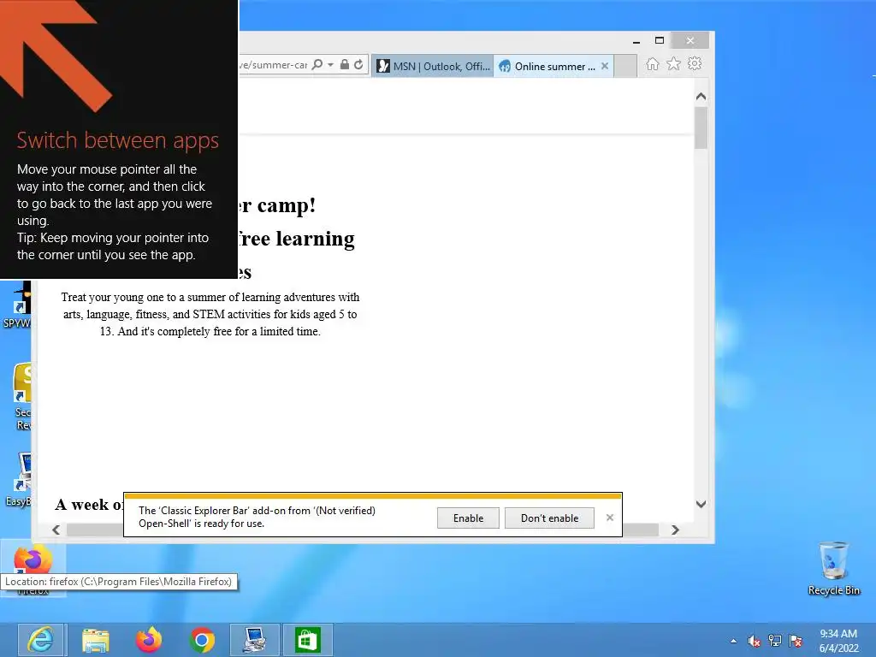The width and height of the screenshot is (876, 657).
Task: Open the Action Center flag icon
Action: pyautogui.click(x=796, y=640)
